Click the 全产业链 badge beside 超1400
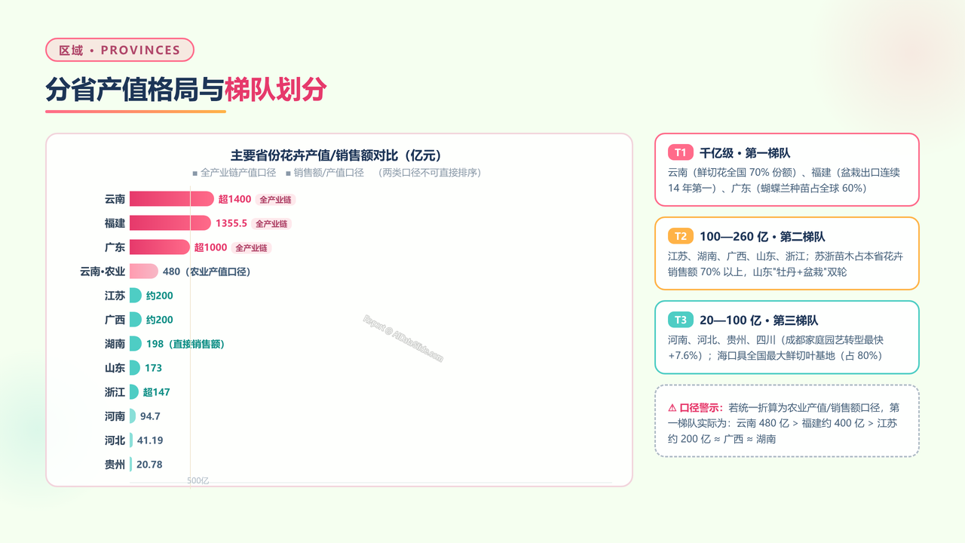Screen dimensions: 965x543 tap(275, 200)
